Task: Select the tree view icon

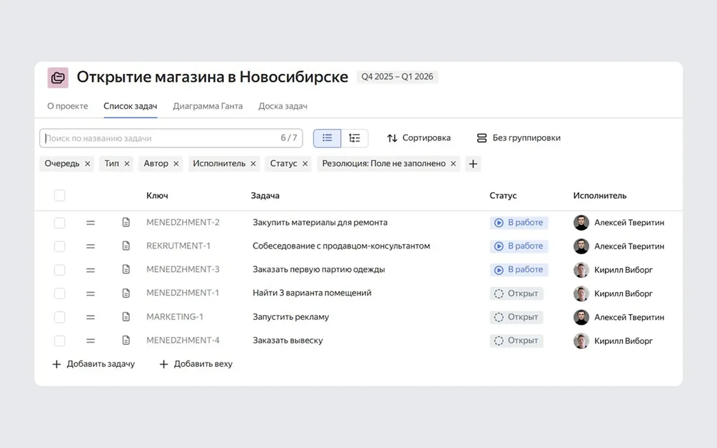Action: (x=355, y=137)
